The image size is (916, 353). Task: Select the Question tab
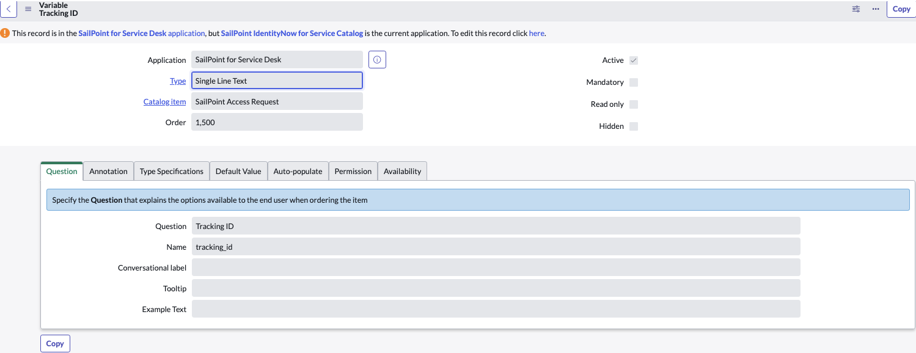coord(62,171)
